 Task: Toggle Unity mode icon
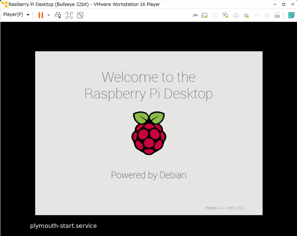click(x=80, y=15)
